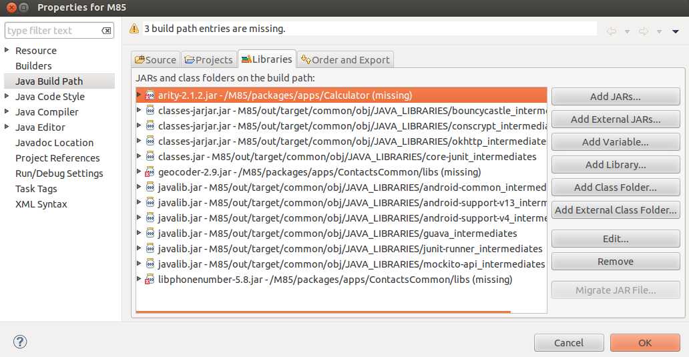Expand the libphonenumber-5.8.jar entry

(x=139, y=279)
